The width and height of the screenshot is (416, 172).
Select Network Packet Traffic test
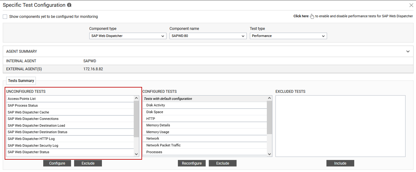(205, 145)
